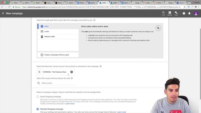Viewport: 201px width, 113px height.
Task: Open the notifications bell icon
Action: click(189, 13)
